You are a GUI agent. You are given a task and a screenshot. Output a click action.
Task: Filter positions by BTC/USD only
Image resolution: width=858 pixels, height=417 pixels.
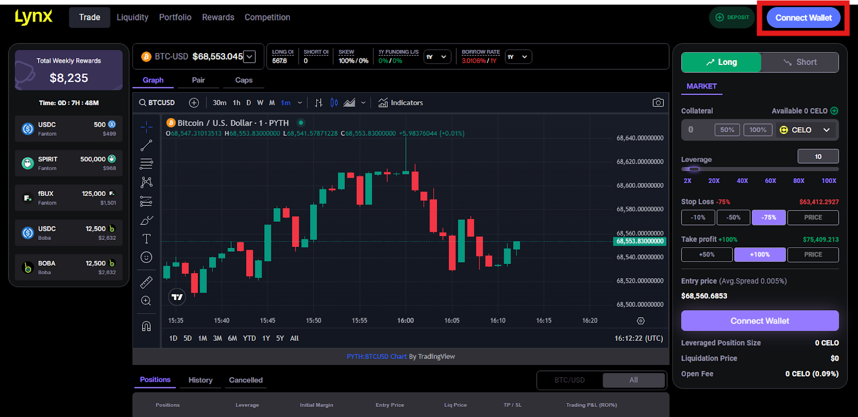[x=569, y=380]
